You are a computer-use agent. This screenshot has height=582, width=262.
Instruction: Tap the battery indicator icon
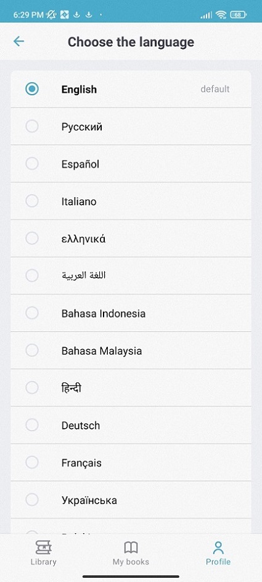[238, 15]
